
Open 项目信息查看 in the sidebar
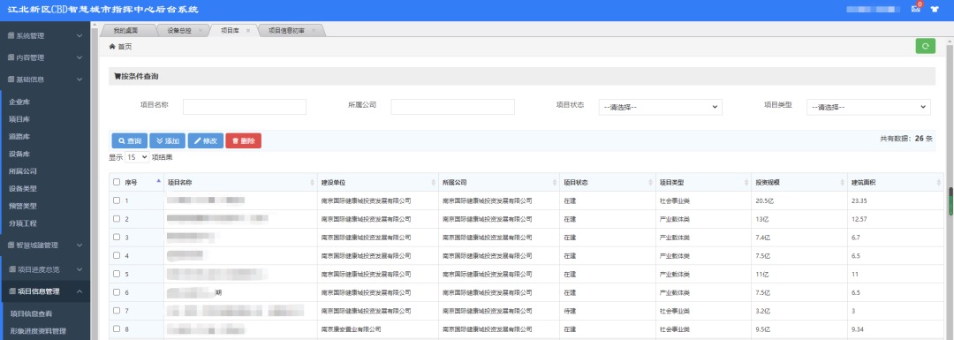(32, 314)
